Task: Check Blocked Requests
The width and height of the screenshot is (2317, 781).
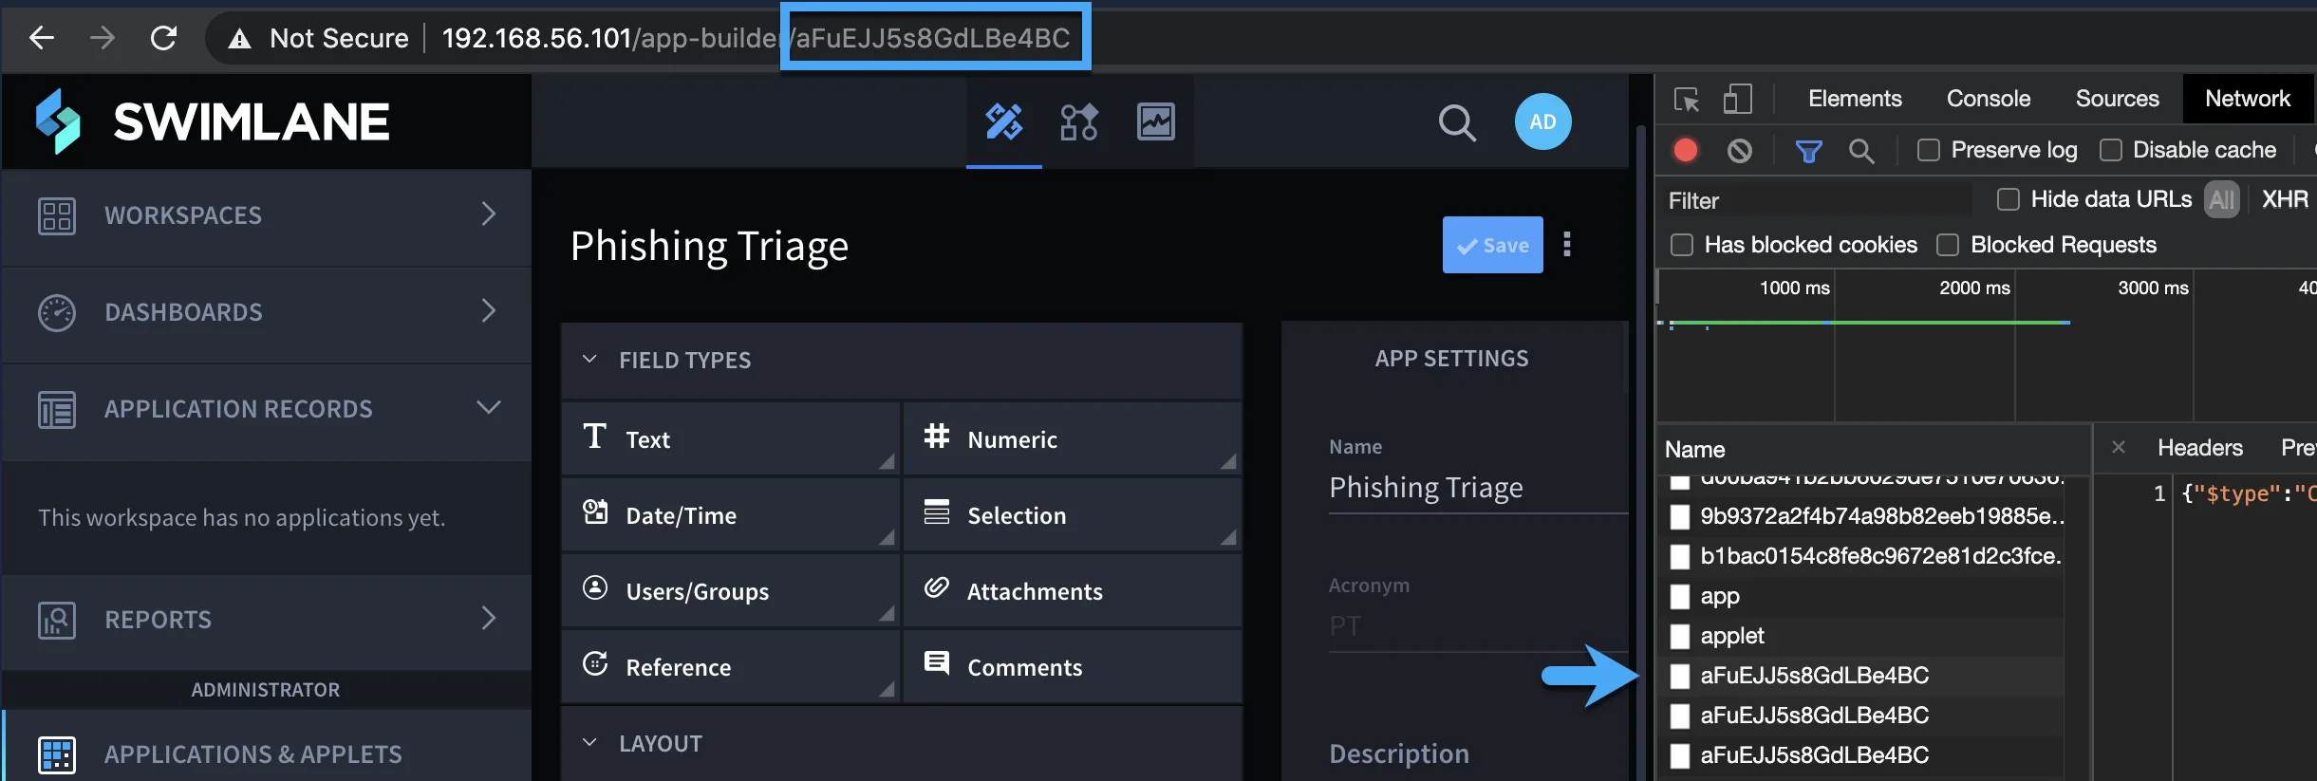Action: 1947,245
